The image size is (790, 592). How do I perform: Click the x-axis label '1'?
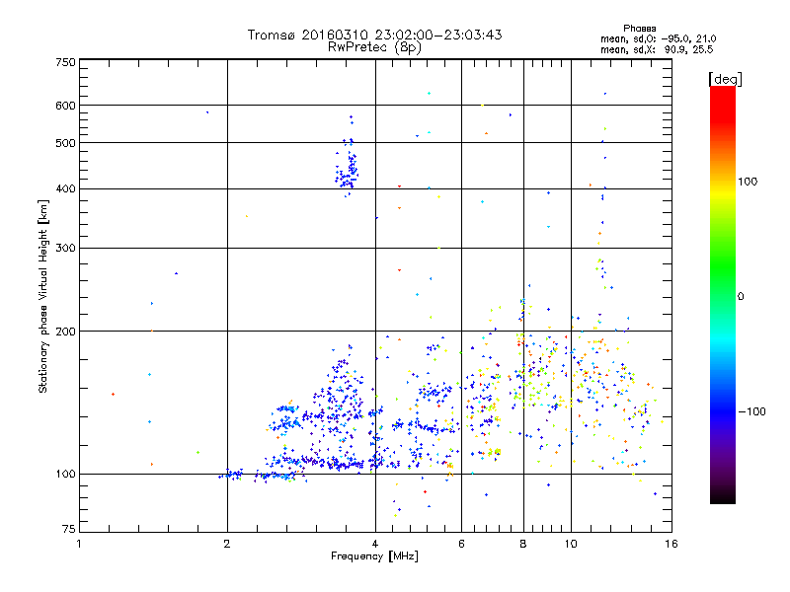(x=79, y=544)
